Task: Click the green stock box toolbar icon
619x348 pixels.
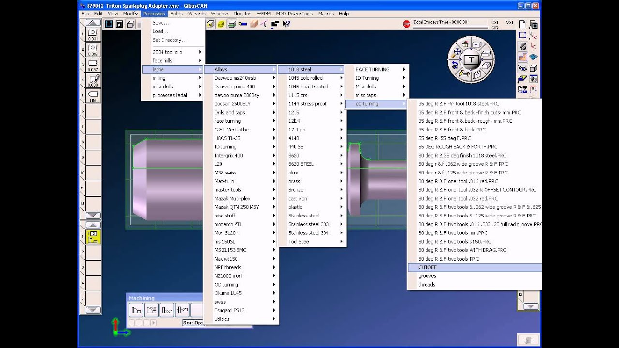Action: point(232,24)
